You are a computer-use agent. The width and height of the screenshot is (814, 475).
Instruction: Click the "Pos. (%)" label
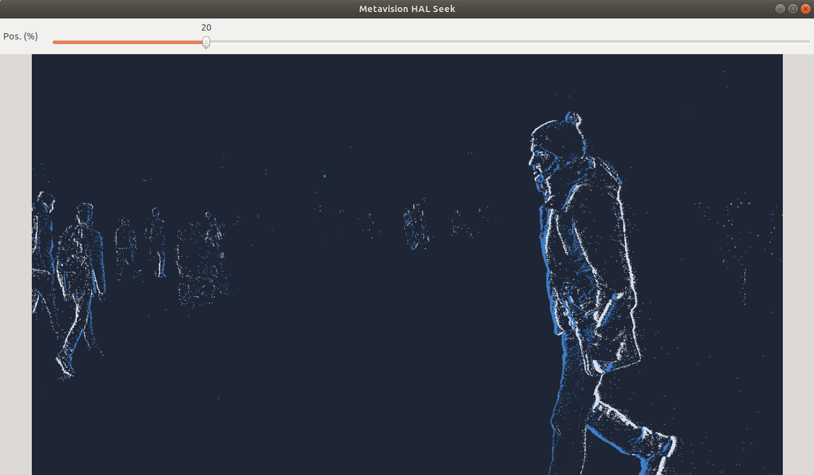[x=20, y=36]
